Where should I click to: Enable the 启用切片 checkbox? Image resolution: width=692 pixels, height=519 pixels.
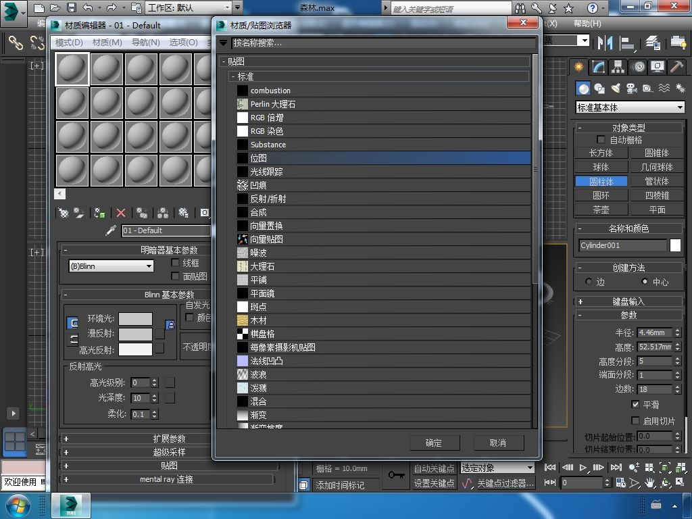tap(635, 420)
